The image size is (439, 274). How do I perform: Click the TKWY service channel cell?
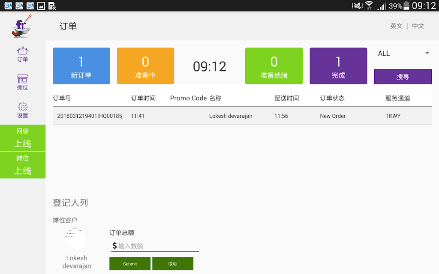tap(393, 116)
